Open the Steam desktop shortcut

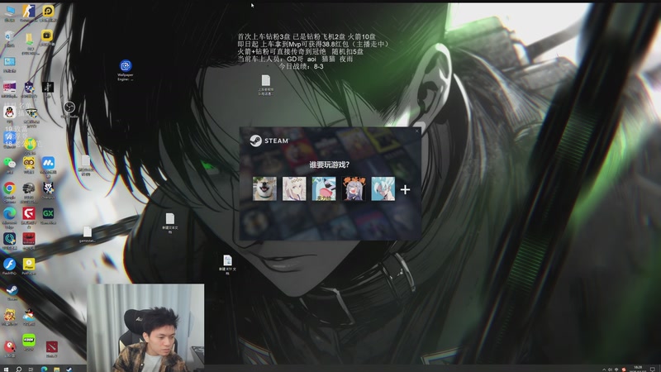[12, 293]
